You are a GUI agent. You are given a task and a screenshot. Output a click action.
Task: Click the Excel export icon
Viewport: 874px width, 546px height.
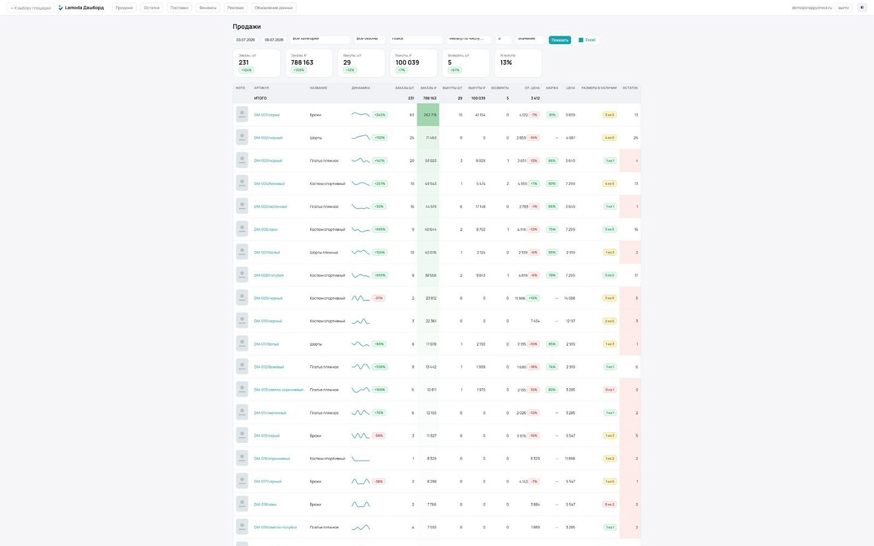pos(581,40)
